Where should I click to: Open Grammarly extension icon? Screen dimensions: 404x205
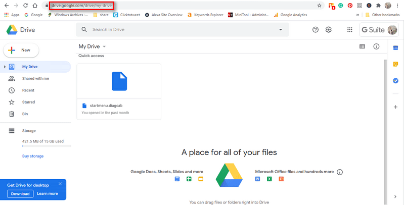(x=341, y=6)
